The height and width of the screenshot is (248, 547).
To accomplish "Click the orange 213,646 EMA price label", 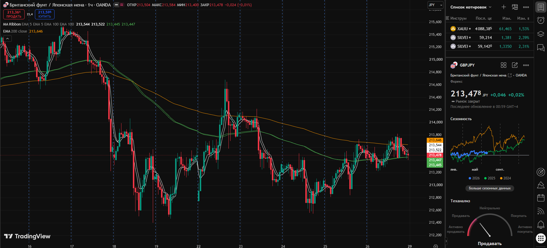I will [x=435, y=140].
